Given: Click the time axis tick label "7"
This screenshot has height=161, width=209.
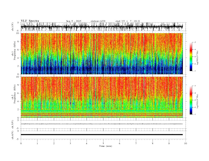Looking at the screenshot, I should (x=136, y=143).
